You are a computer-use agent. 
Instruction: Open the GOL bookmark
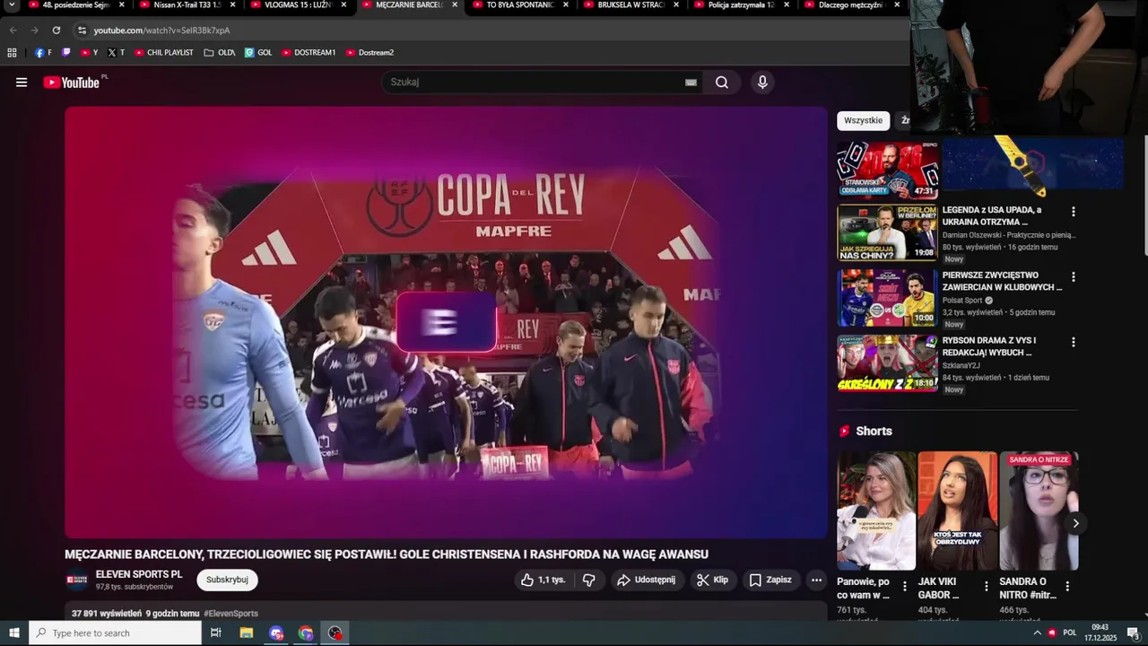258,53
